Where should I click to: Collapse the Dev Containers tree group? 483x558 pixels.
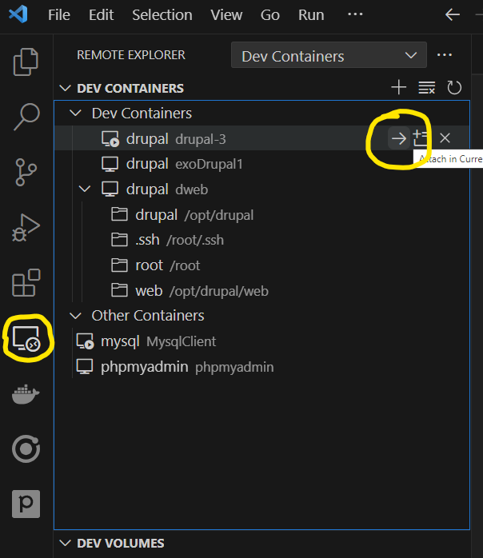pos(75,114)
